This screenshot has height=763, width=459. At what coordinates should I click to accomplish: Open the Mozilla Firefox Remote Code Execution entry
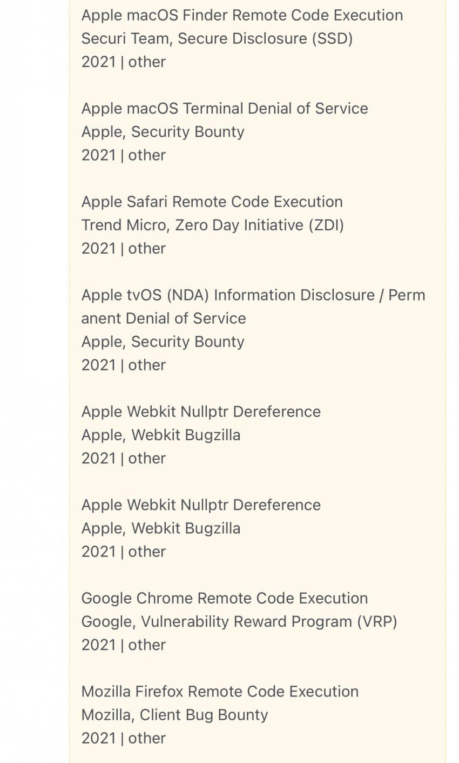[220, 692]
